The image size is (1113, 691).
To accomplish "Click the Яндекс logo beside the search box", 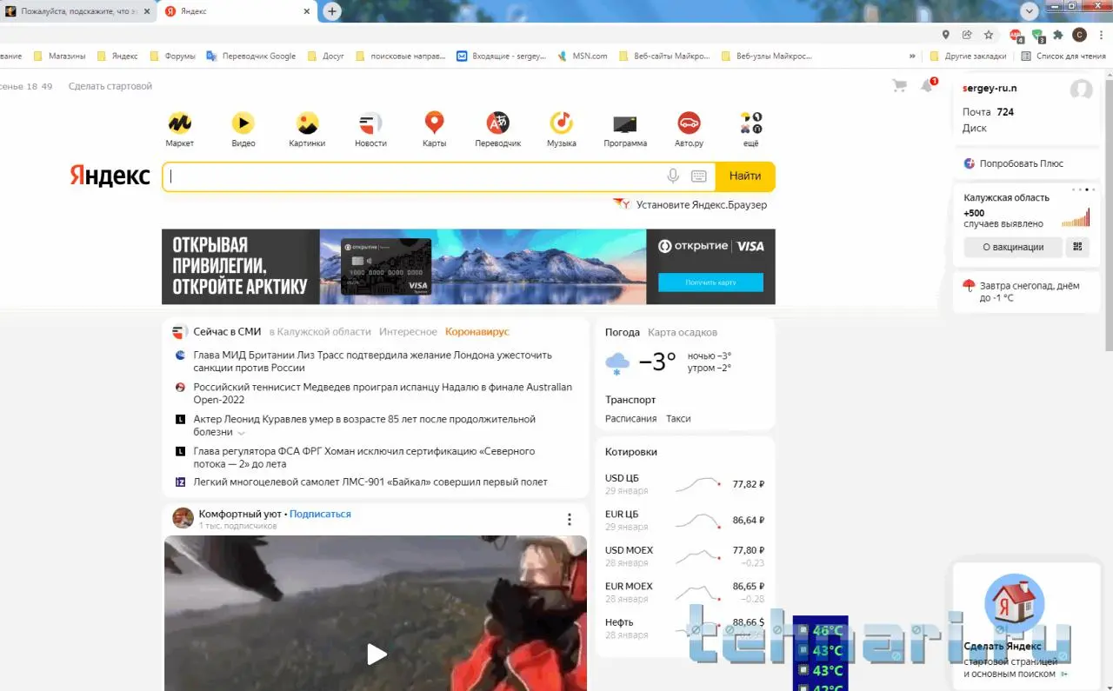I will point(110,176).
